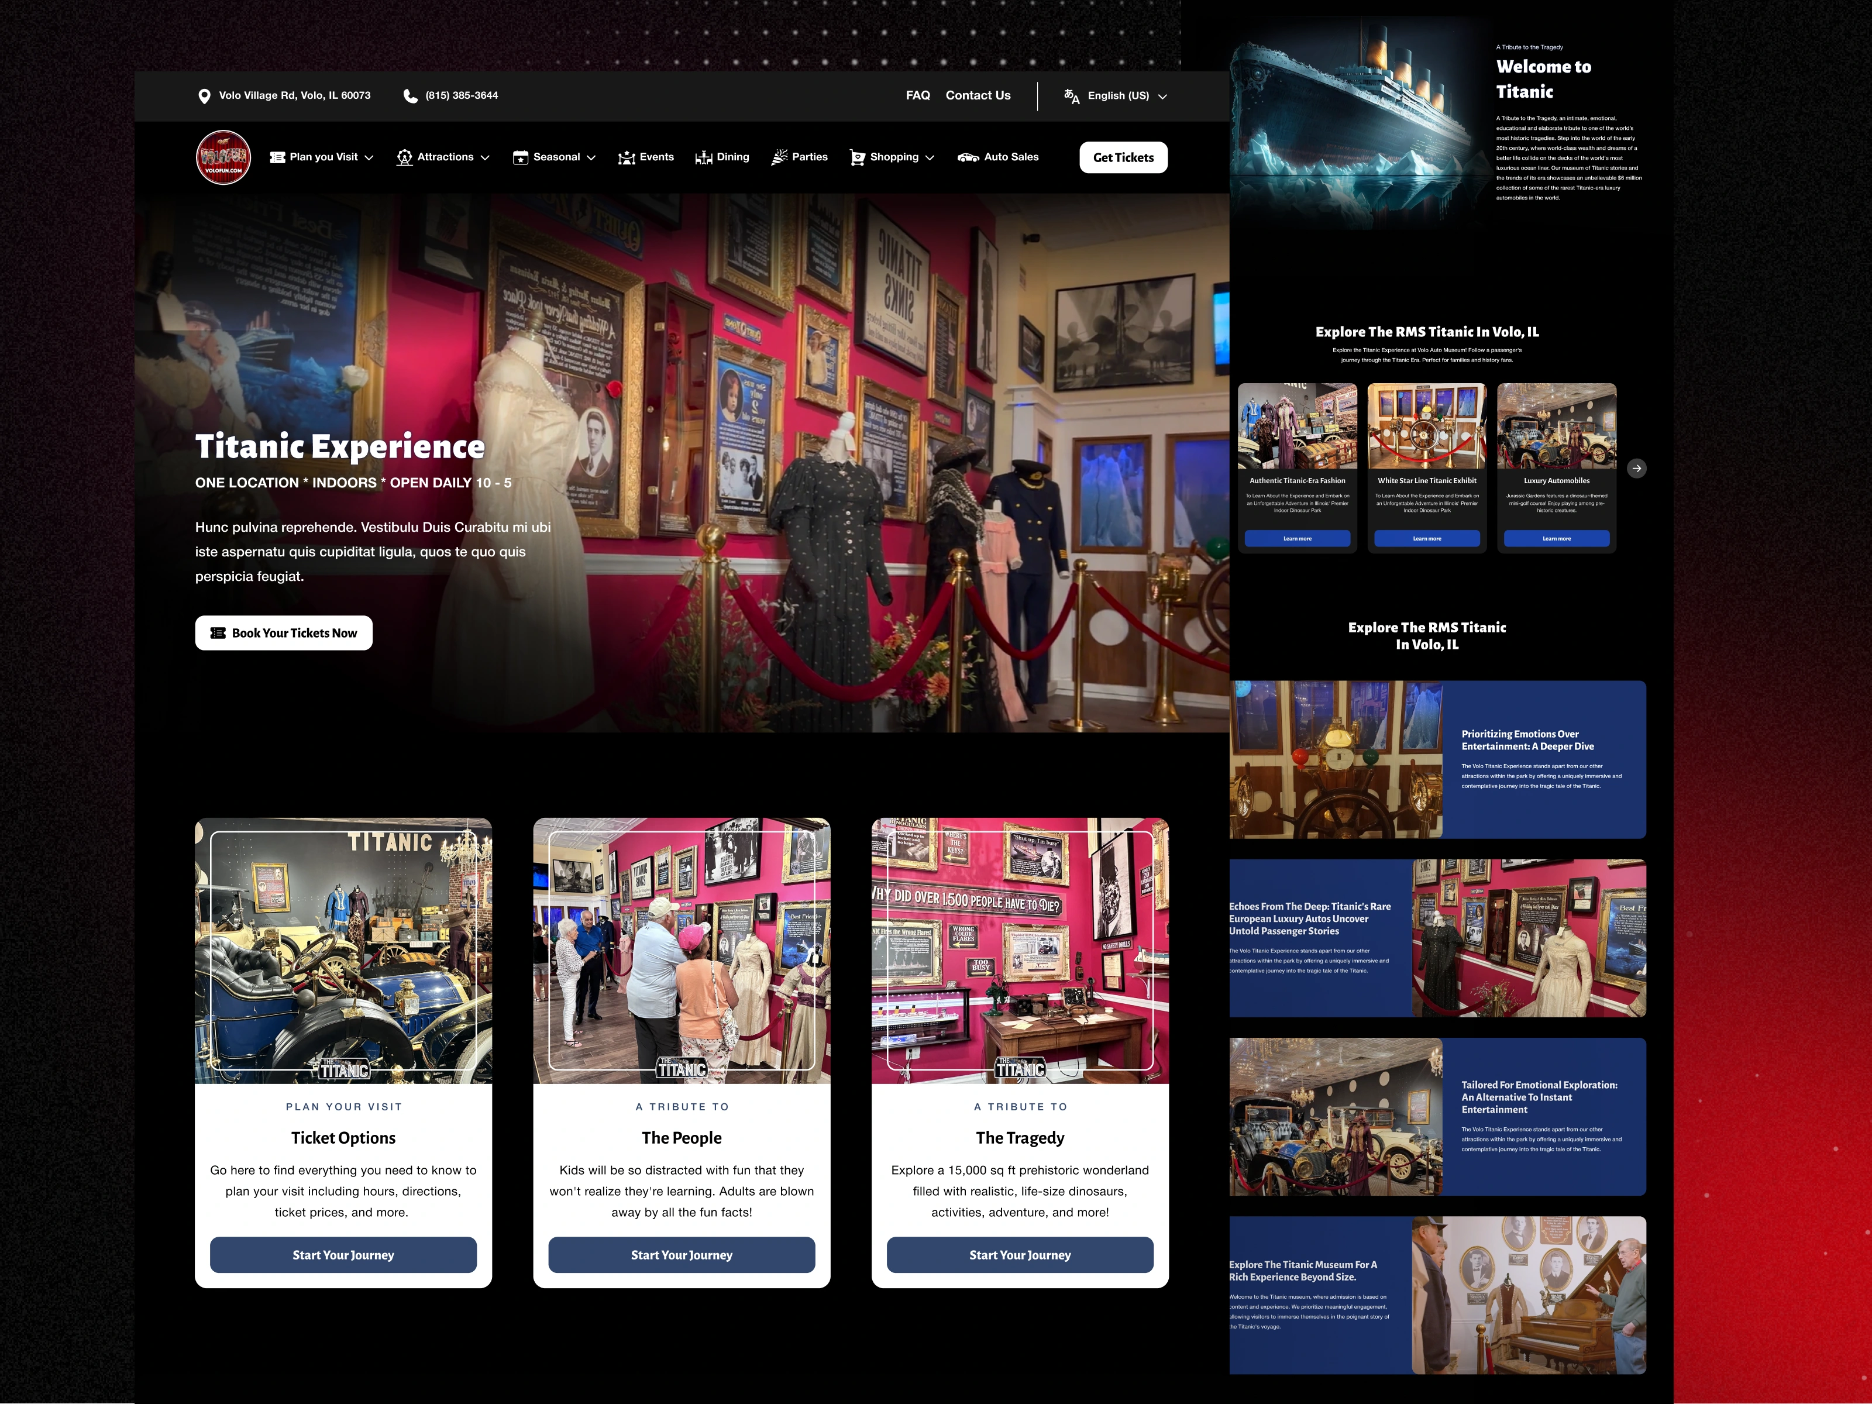This screenshot has height=1404, width=1872.
Task: Open Authentic Titanic-Era Fashion card image
Action: [x=1298, y=426]
